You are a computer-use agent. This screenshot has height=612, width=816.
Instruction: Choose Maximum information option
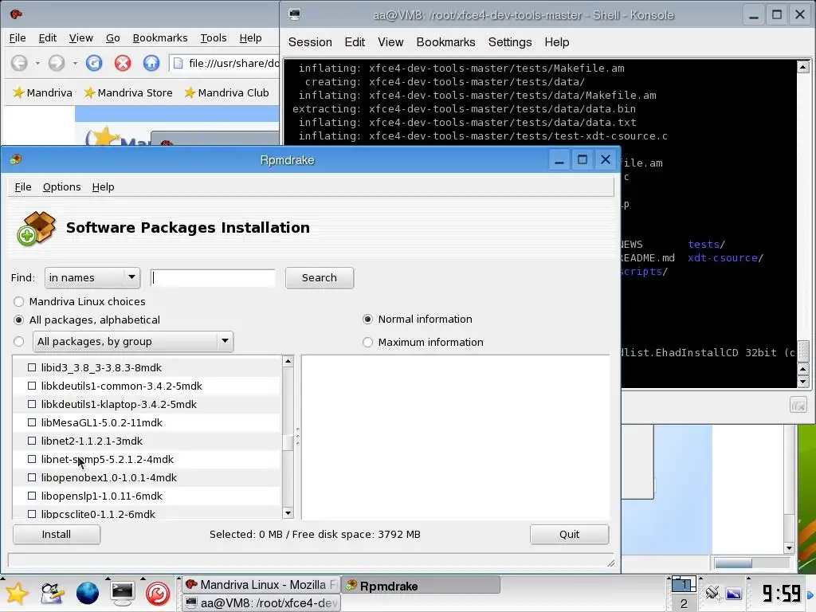367,342
